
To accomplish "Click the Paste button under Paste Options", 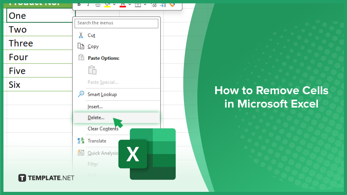I will (92, 70).
